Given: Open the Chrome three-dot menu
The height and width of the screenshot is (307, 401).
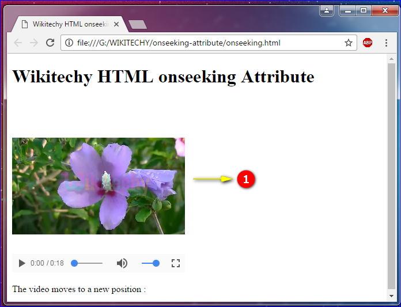Looking at the screenshot, I should coord(386,43).
